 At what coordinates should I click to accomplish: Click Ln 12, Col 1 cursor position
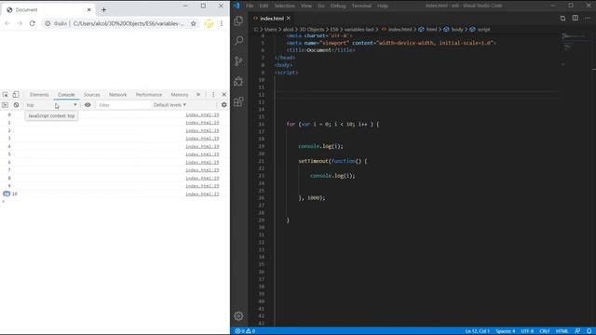click(478, 331)
